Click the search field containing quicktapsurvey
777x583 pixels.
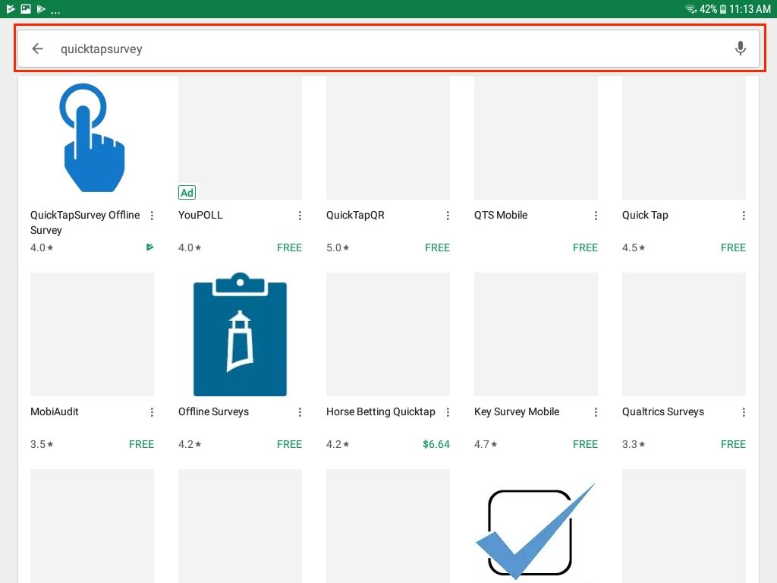tap(388, 49)
